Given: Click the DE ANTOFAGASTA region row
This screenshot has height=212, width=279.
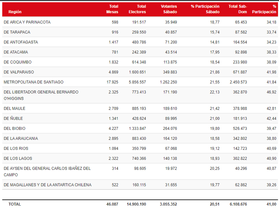Looking at the screenshot, I should [21, 42].
